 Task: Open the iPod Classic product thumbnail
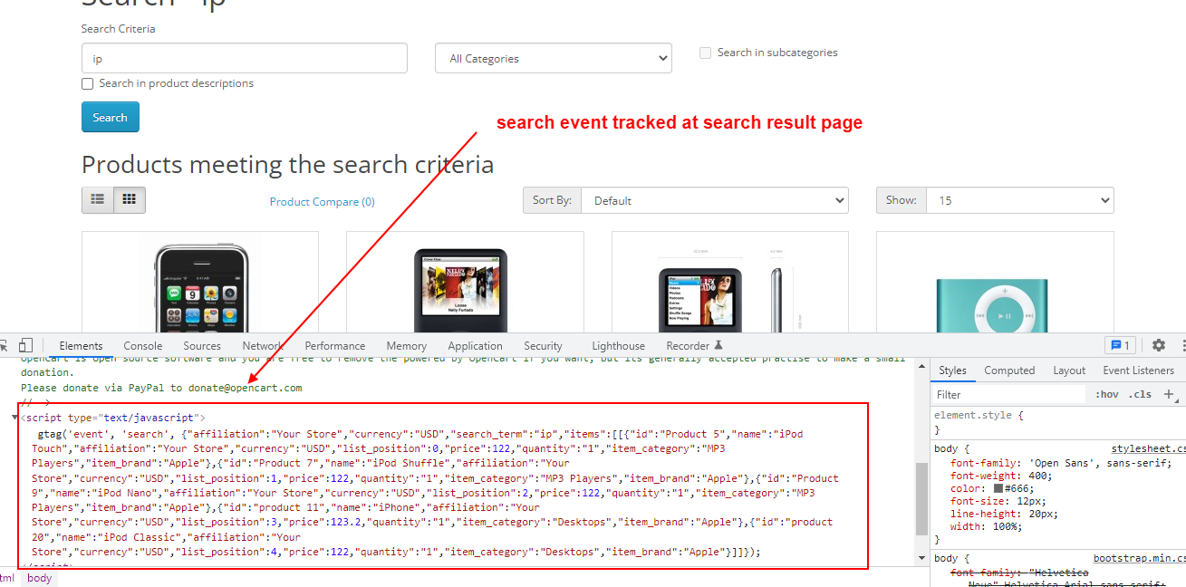click(465, 283)
